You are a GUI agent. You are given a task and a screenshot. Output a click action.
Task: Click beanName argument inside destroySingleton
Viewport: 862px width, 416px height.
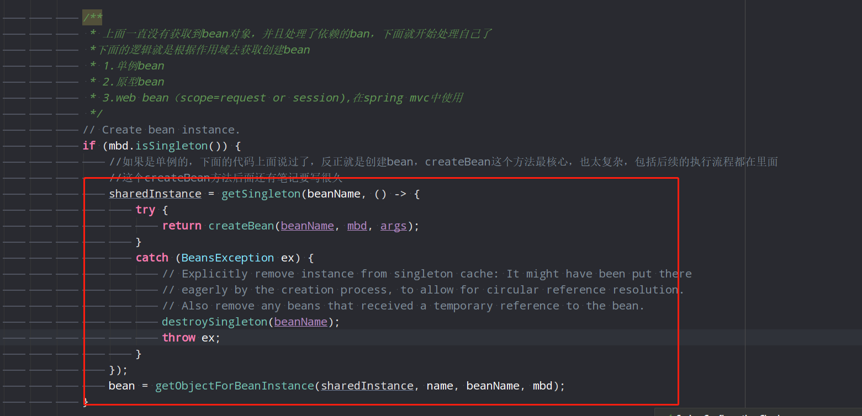(300, 322)
